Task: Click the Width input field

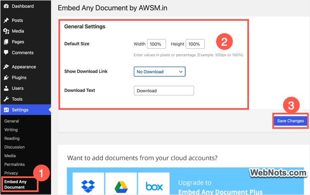Action: coord(156,44)
